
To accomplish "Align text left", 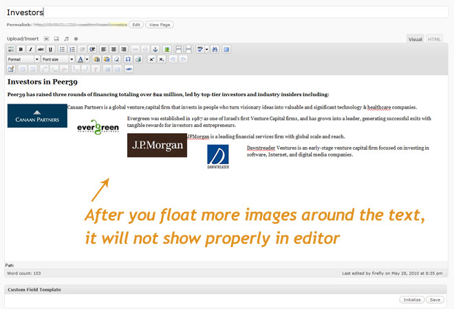I will (104, 49).
